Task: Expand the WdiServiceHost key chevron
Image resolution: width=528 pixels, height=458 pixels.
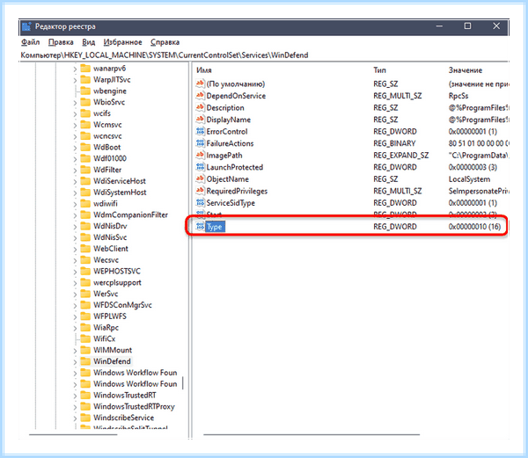Action: 75,181
